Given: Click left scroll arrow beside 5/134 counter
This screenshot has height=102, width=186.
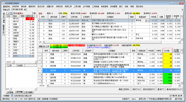Looking at the screenshot, I should pos(48,85).
